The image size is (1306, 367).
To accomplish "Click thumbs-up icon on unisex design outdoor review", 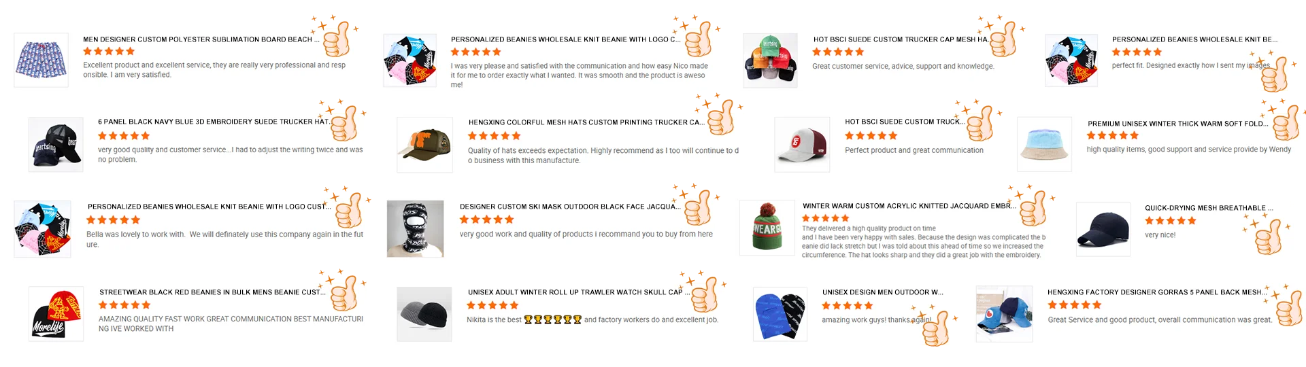I will click(x=935, y=328).
